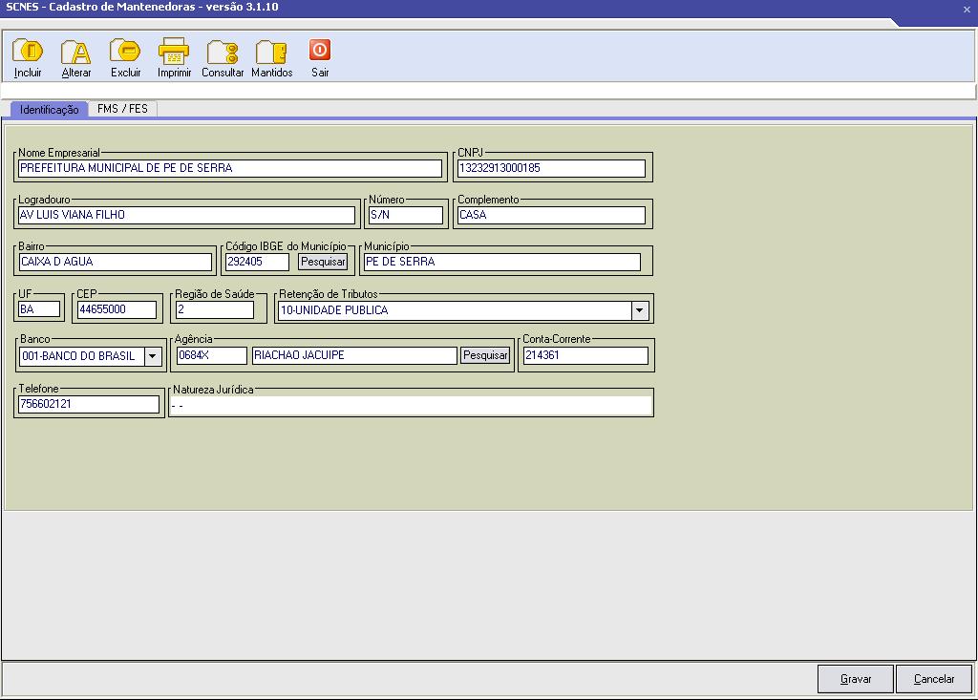Screen dimensions: 978x700
Task: Click the Incluir toolbar icon
Action: click(28, 52)
